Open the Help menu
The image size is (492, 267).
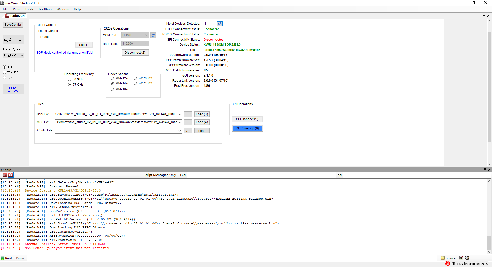click(77, 9)
